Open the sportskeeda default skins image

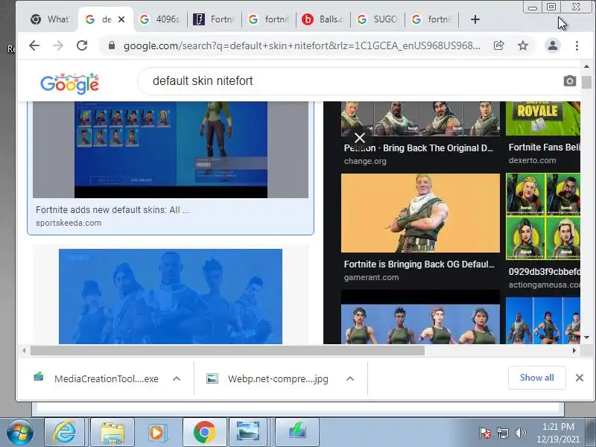[171, 150]
